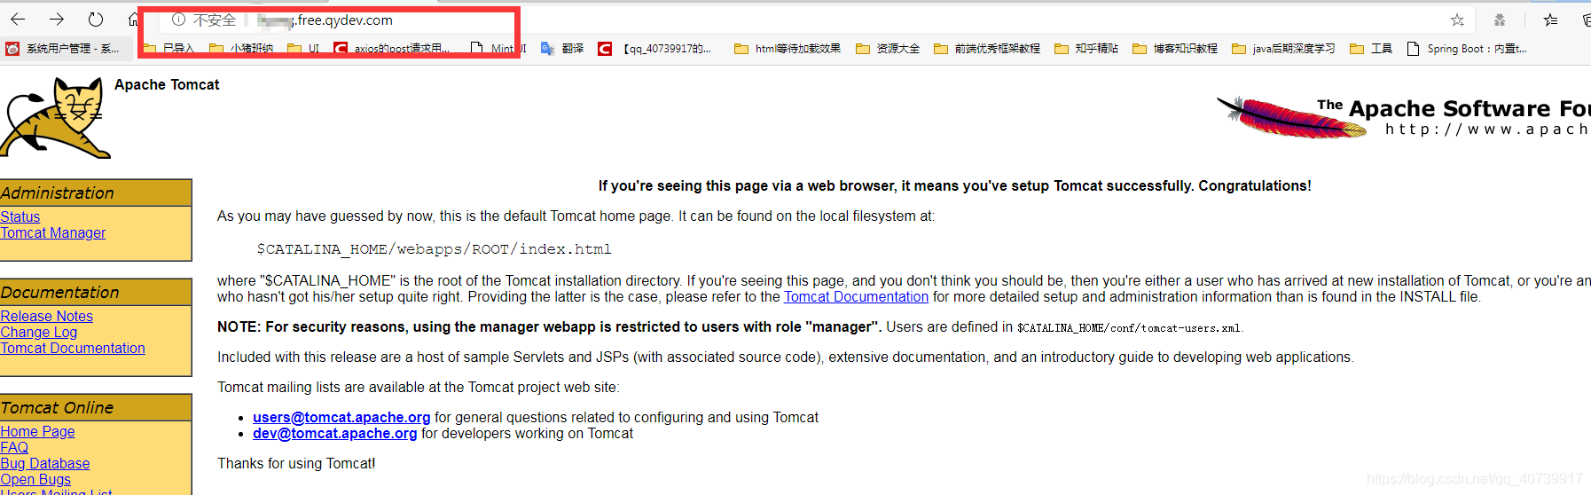Image resolution: width=1591 pixels, height=495 pixels.
Task: Open the Mint UI bookmark
Action: 498,49
